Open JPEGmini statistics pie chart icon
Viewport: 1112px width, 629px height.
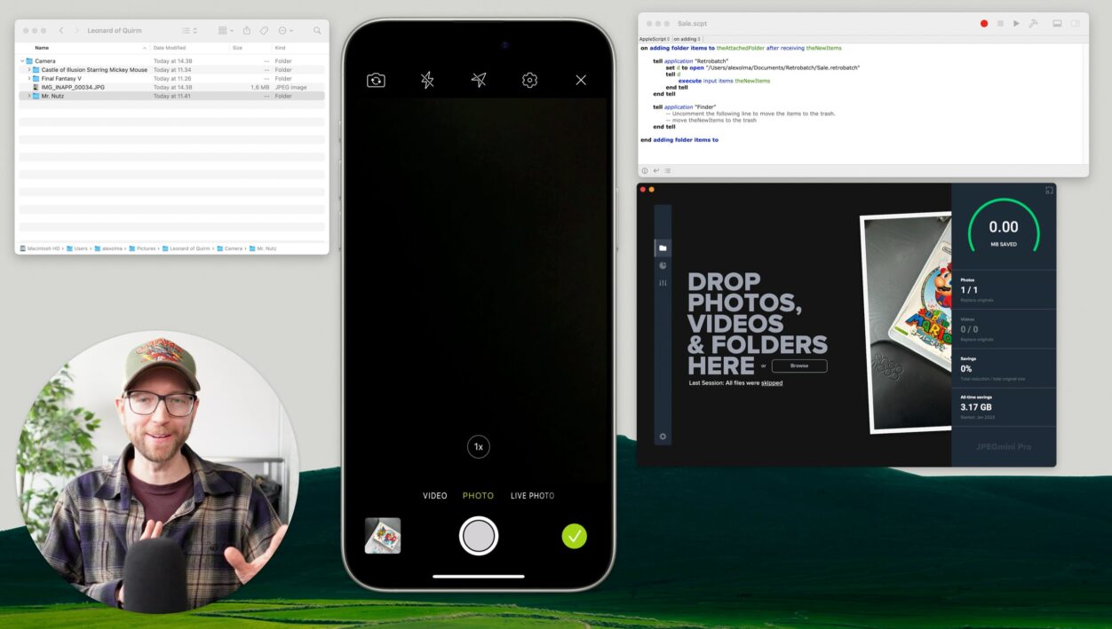coord(663,265)
